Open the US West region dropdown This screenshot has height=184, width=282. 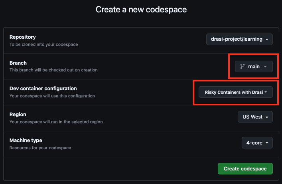(x=255, y=117)
